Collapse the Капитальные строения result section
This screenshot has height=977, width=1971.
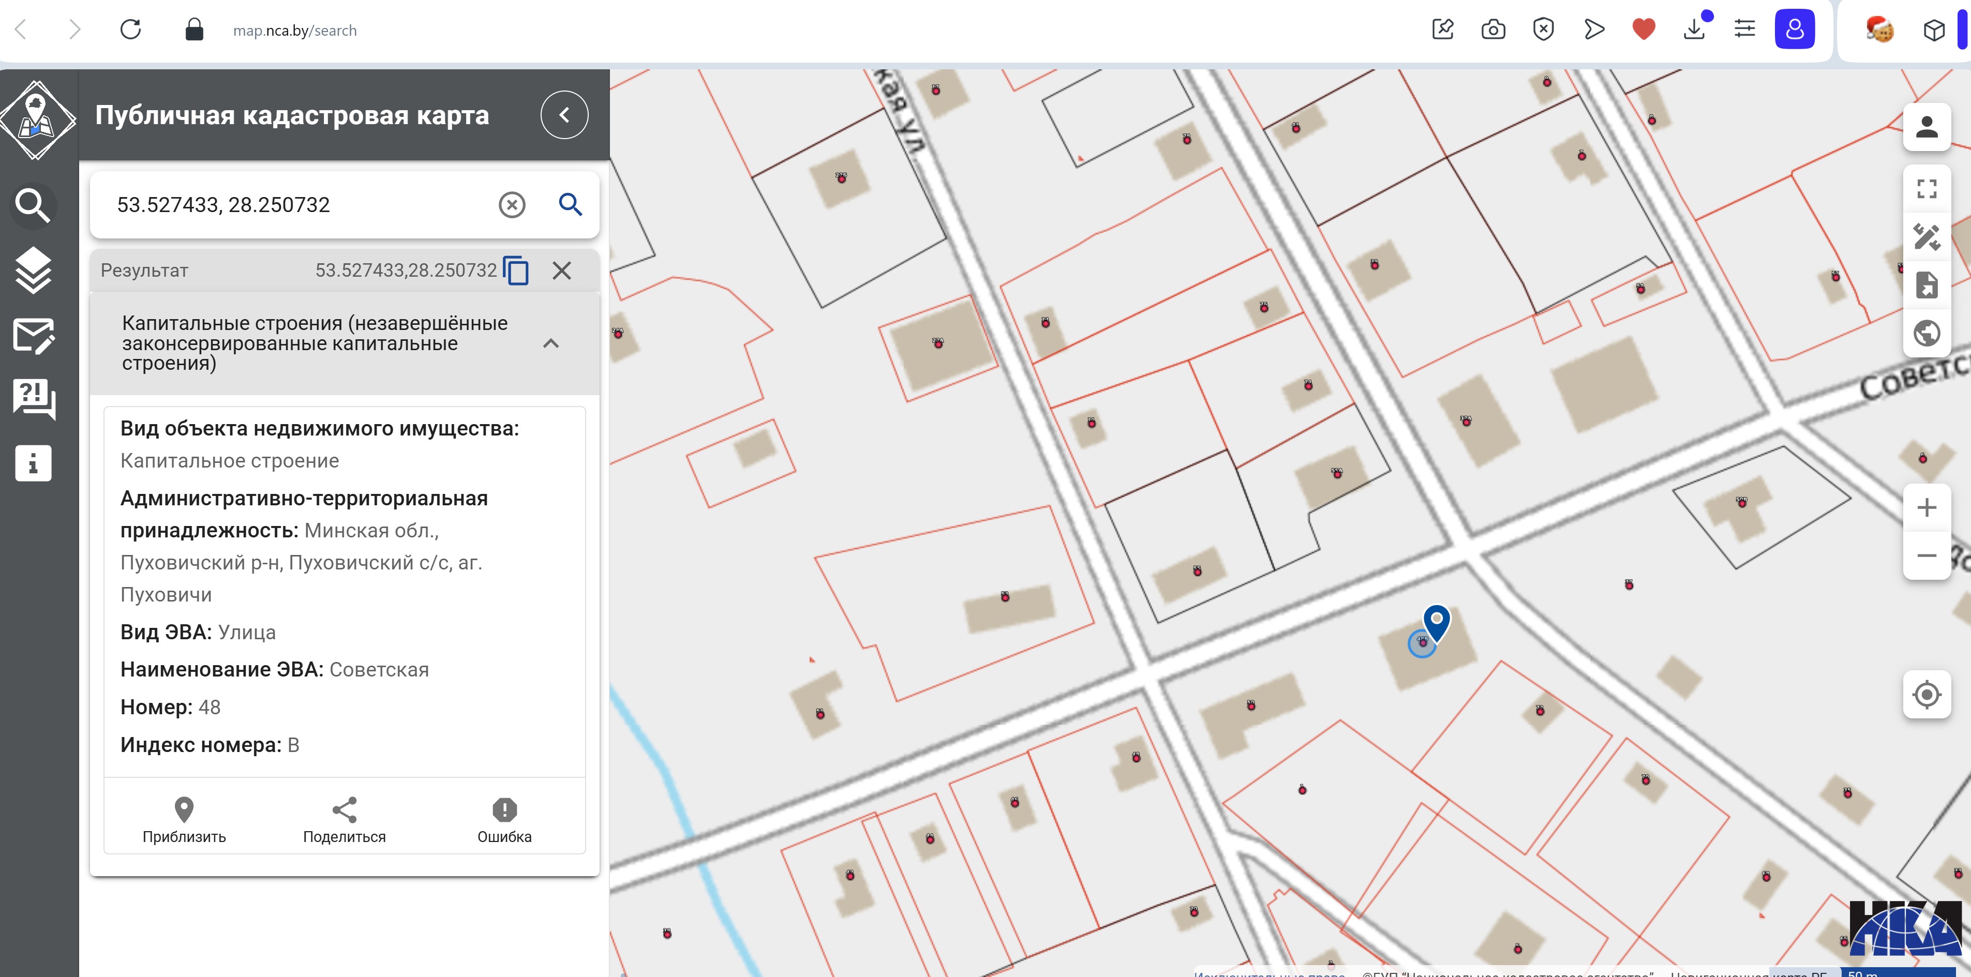tap(551, 343)
